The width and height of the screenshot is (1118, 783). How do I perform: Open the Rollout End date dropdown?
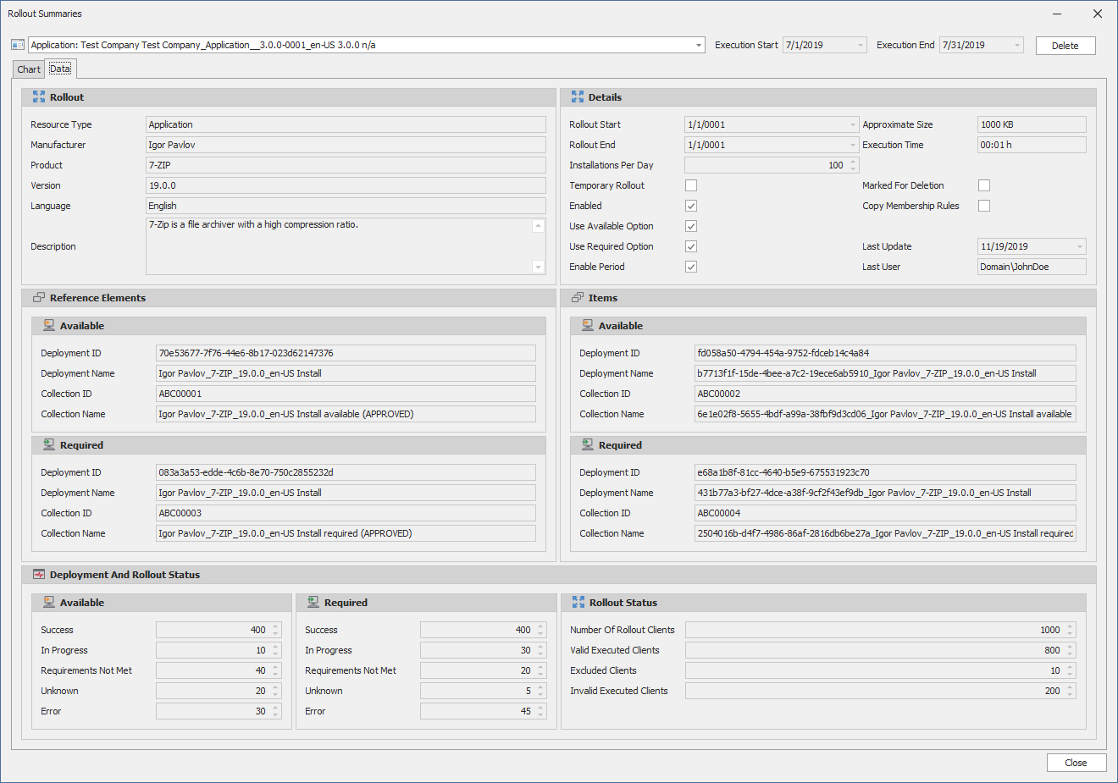853,145
